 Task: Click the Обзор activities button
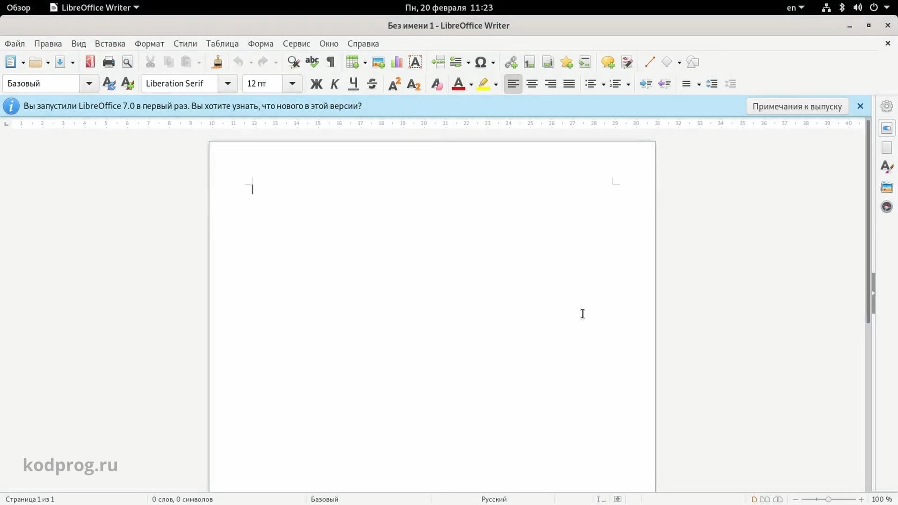click(x=19, y=7)
